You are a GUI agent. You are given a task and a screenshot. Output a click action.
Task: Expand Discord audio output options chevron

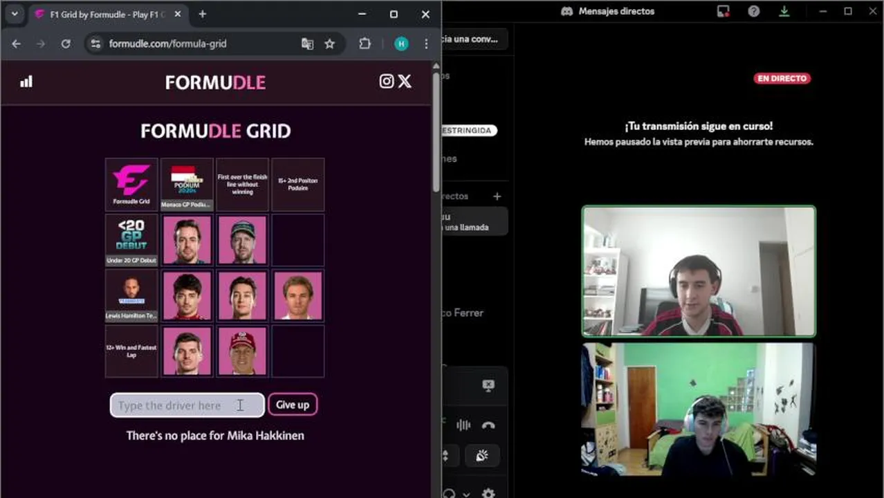click(466, 495)
